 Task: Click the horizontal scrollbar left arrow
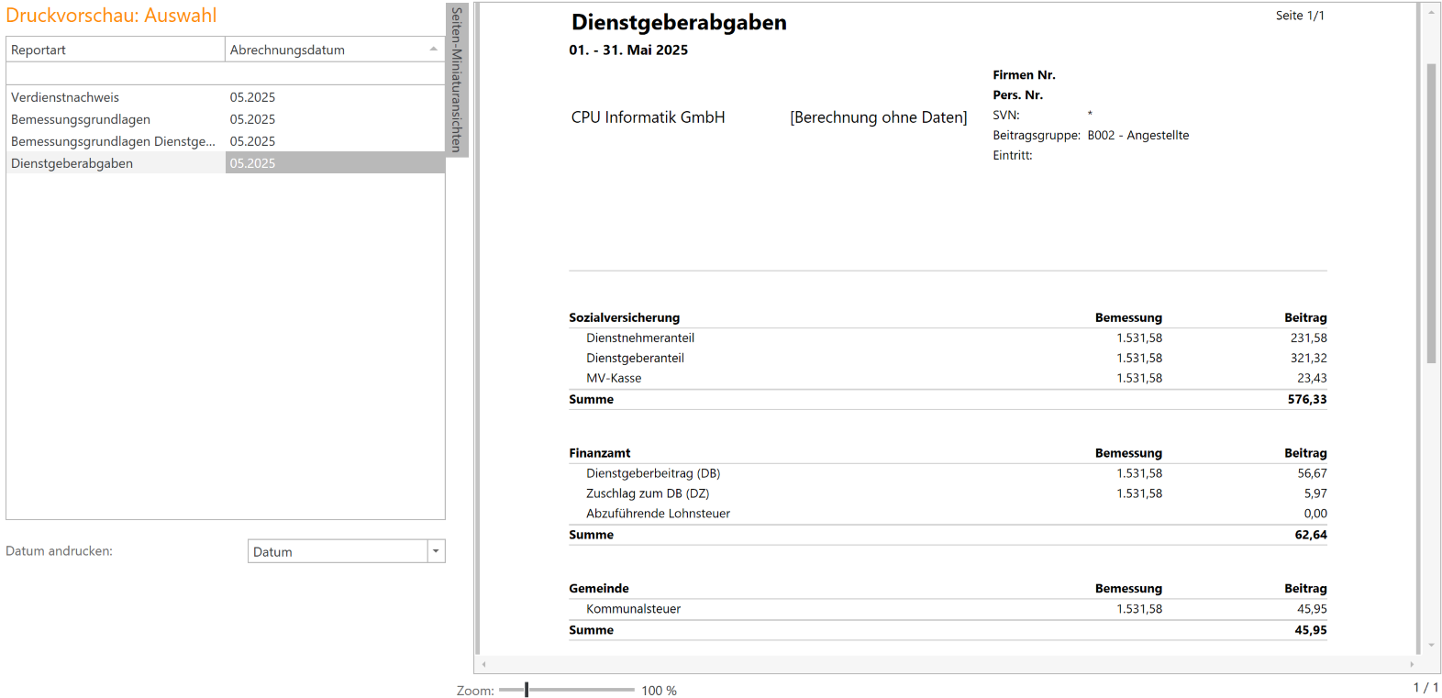pyautogui.click(x=484, y=664)
